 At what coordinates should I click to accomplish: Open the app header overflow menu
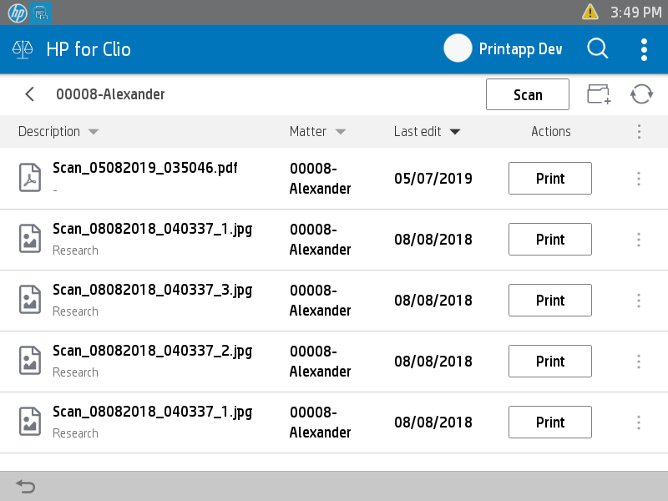[644, 50]
